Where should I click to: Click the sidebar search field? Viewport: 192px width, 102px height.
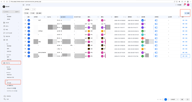click(x=11, y=12)
